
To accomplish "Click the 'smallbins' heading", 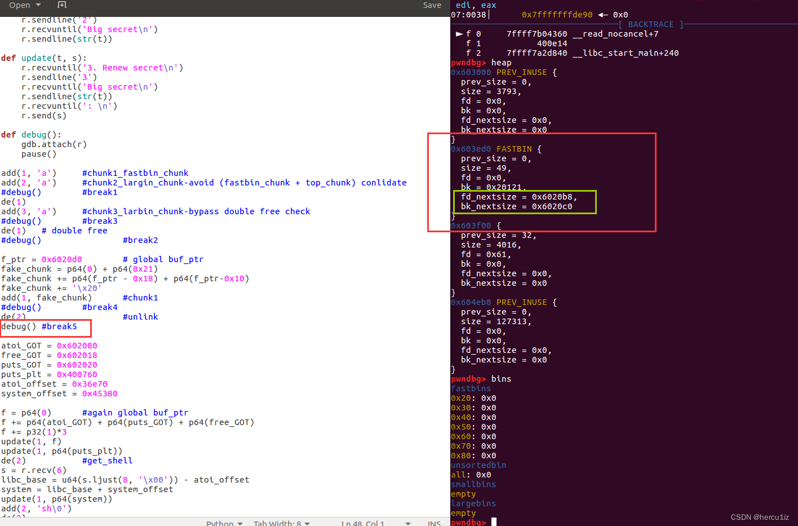I will (473, 484).
